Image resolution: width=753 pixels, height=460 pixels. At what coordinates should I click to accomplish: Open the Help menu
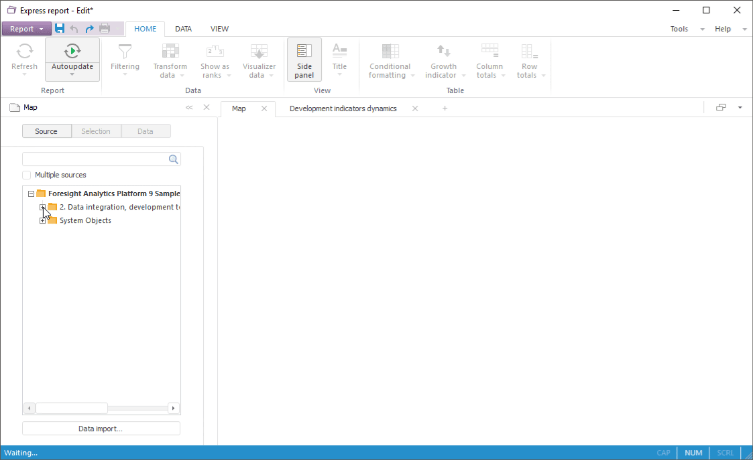click(x=723, y=29)
